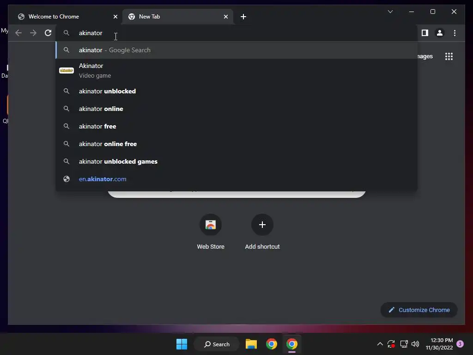Viewport: 473px width, 355px height.
Task: Click the search icon in address bar
Action: coord(67,33)
